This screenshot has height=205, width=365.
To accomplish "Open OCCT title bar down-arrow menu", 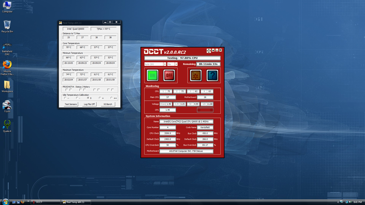I will coord(213,50).
